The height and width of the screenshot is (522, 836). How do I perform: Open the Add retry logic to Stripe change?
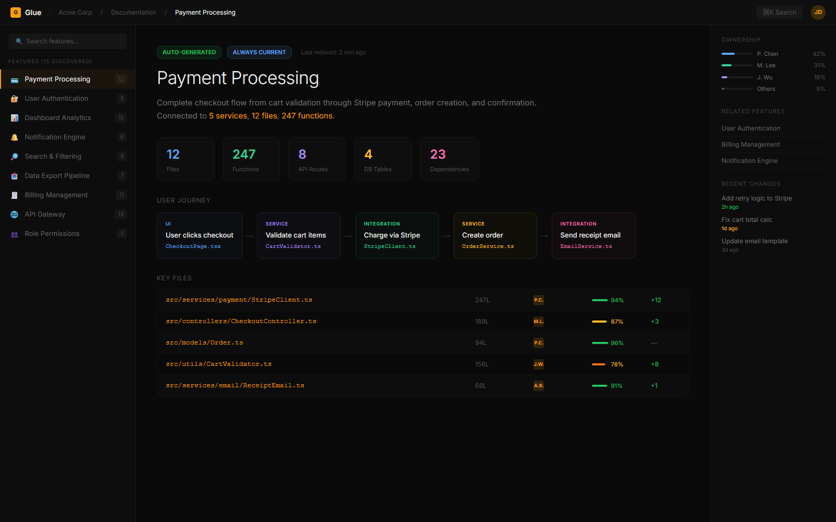[757, 198]
